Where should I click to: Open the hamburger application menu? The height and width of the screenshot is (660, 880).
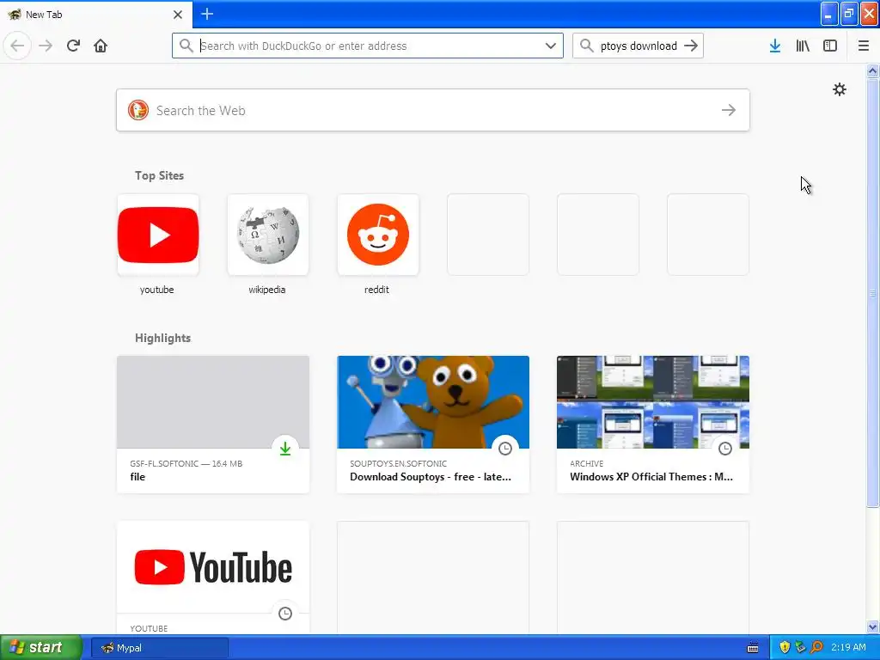pyautogui.click(x=863, y=46)
